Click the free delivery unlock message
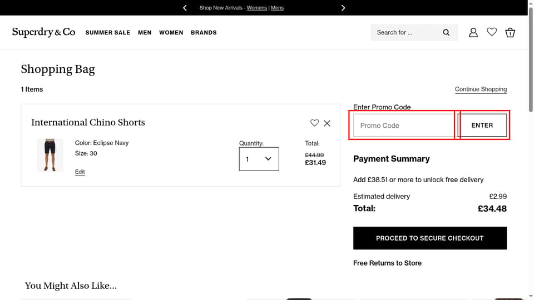The image size is (534, 300). point(418,179)
